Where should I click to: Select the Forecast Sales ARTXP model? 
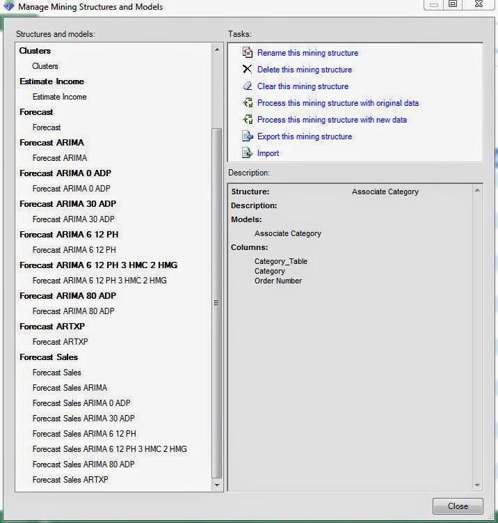click(x=70, y=480)
